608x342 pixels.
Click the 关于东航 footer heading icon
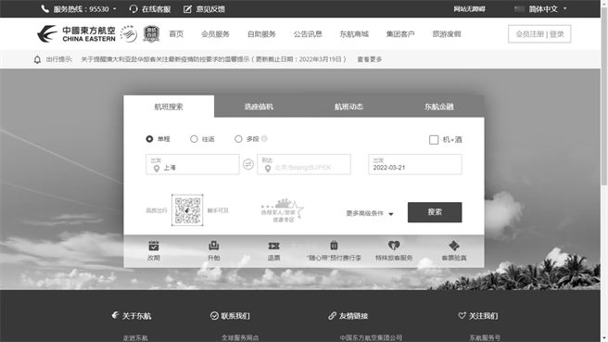click(115, 315)
